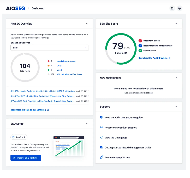Open the Posts post type dropdown
The width and height of the screenshot is (190, 178).
click(x=49, y=48)
